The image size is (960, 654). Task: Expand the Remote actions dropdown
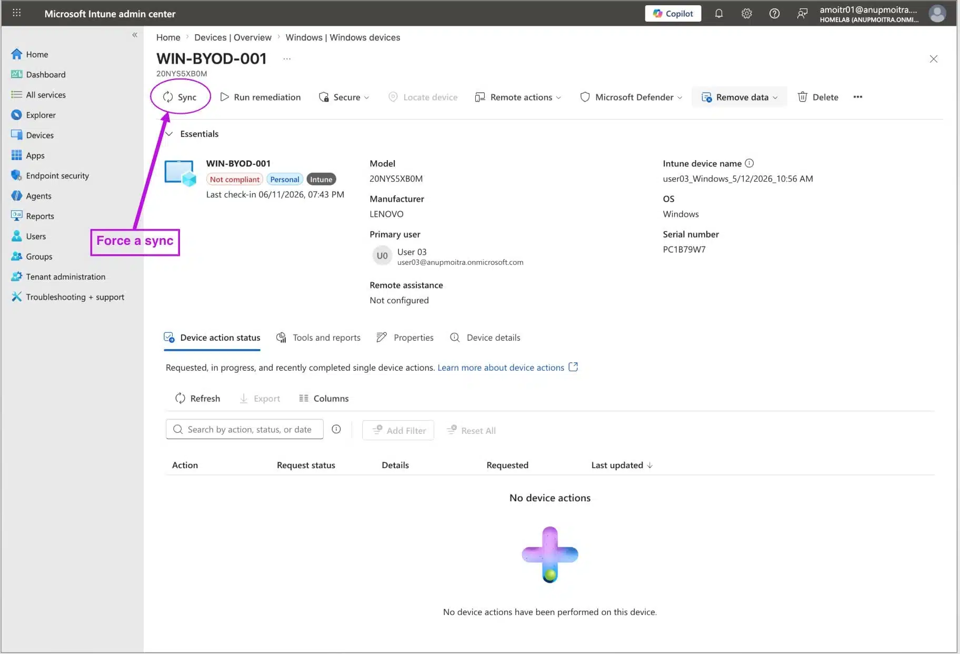coord(518,97)
